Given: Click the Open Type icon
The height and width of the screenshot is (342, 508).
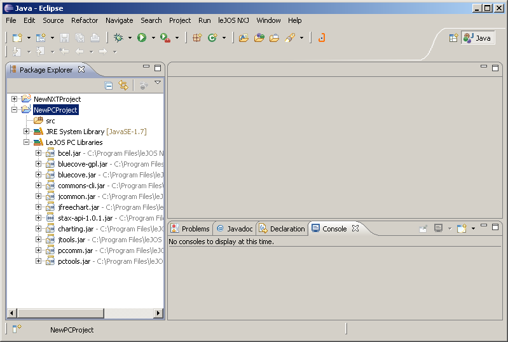Looking at the screenshot, I should click(x=244, y=38).
